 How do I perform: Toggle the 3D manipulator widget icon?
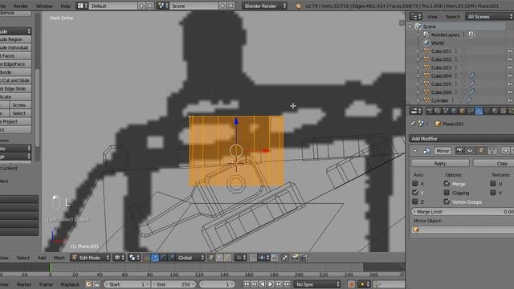tap(146, 258)
